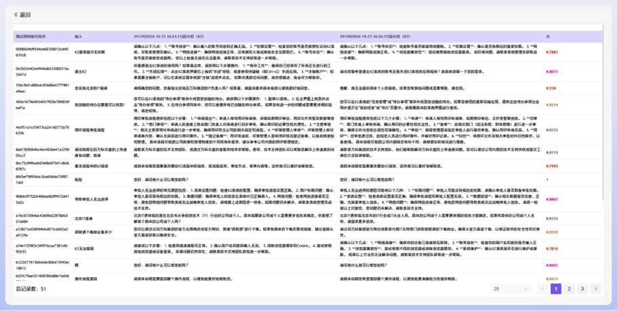Screen dimensions: 617x311
Task: Click the input cell 导致审批人无法选择
Action: pyautogui.click(x=91, y=199)
